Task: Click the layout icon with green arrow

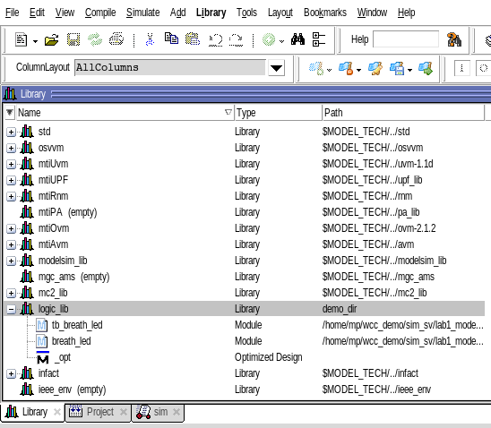Action: tap(426, 68)
